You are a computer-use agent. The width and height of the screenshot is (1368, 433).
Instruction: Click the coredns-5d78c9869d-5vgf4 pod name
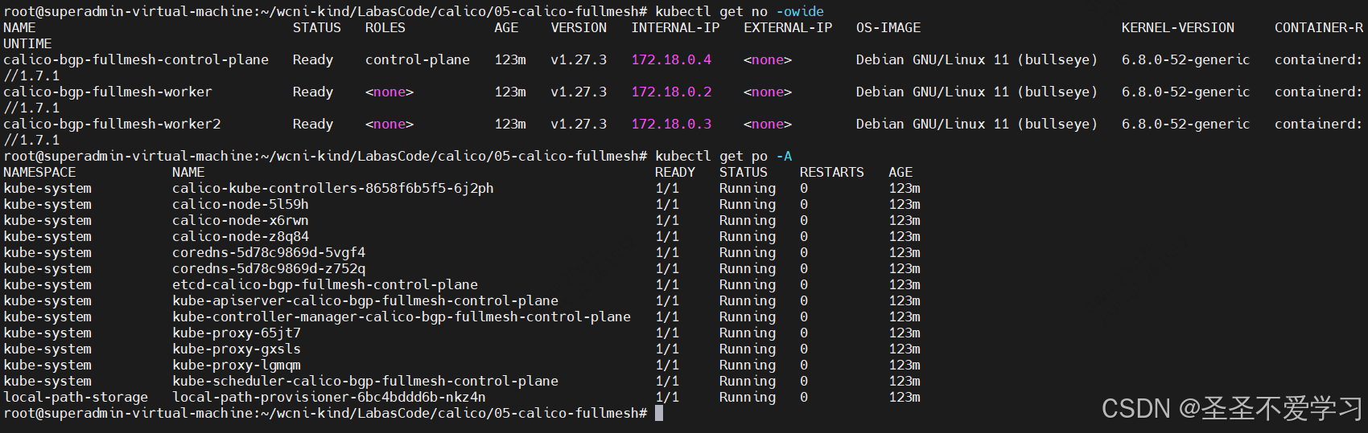(x=268, y=253)
